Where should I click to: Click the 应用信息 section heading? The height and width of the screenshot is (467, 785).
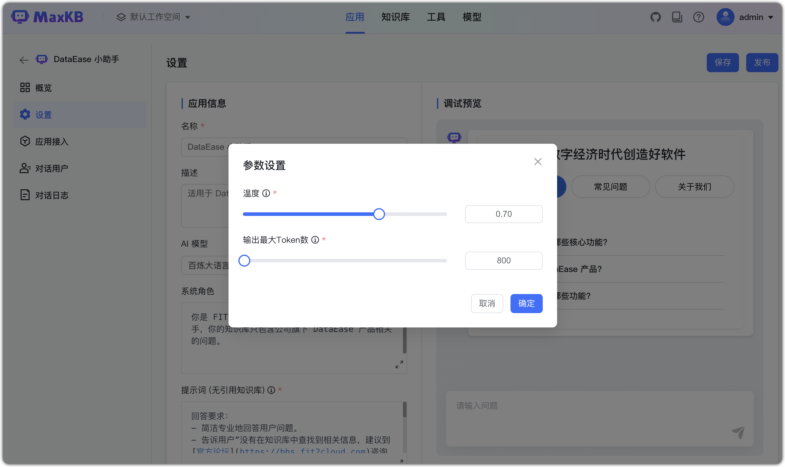(x=207, y=103)
